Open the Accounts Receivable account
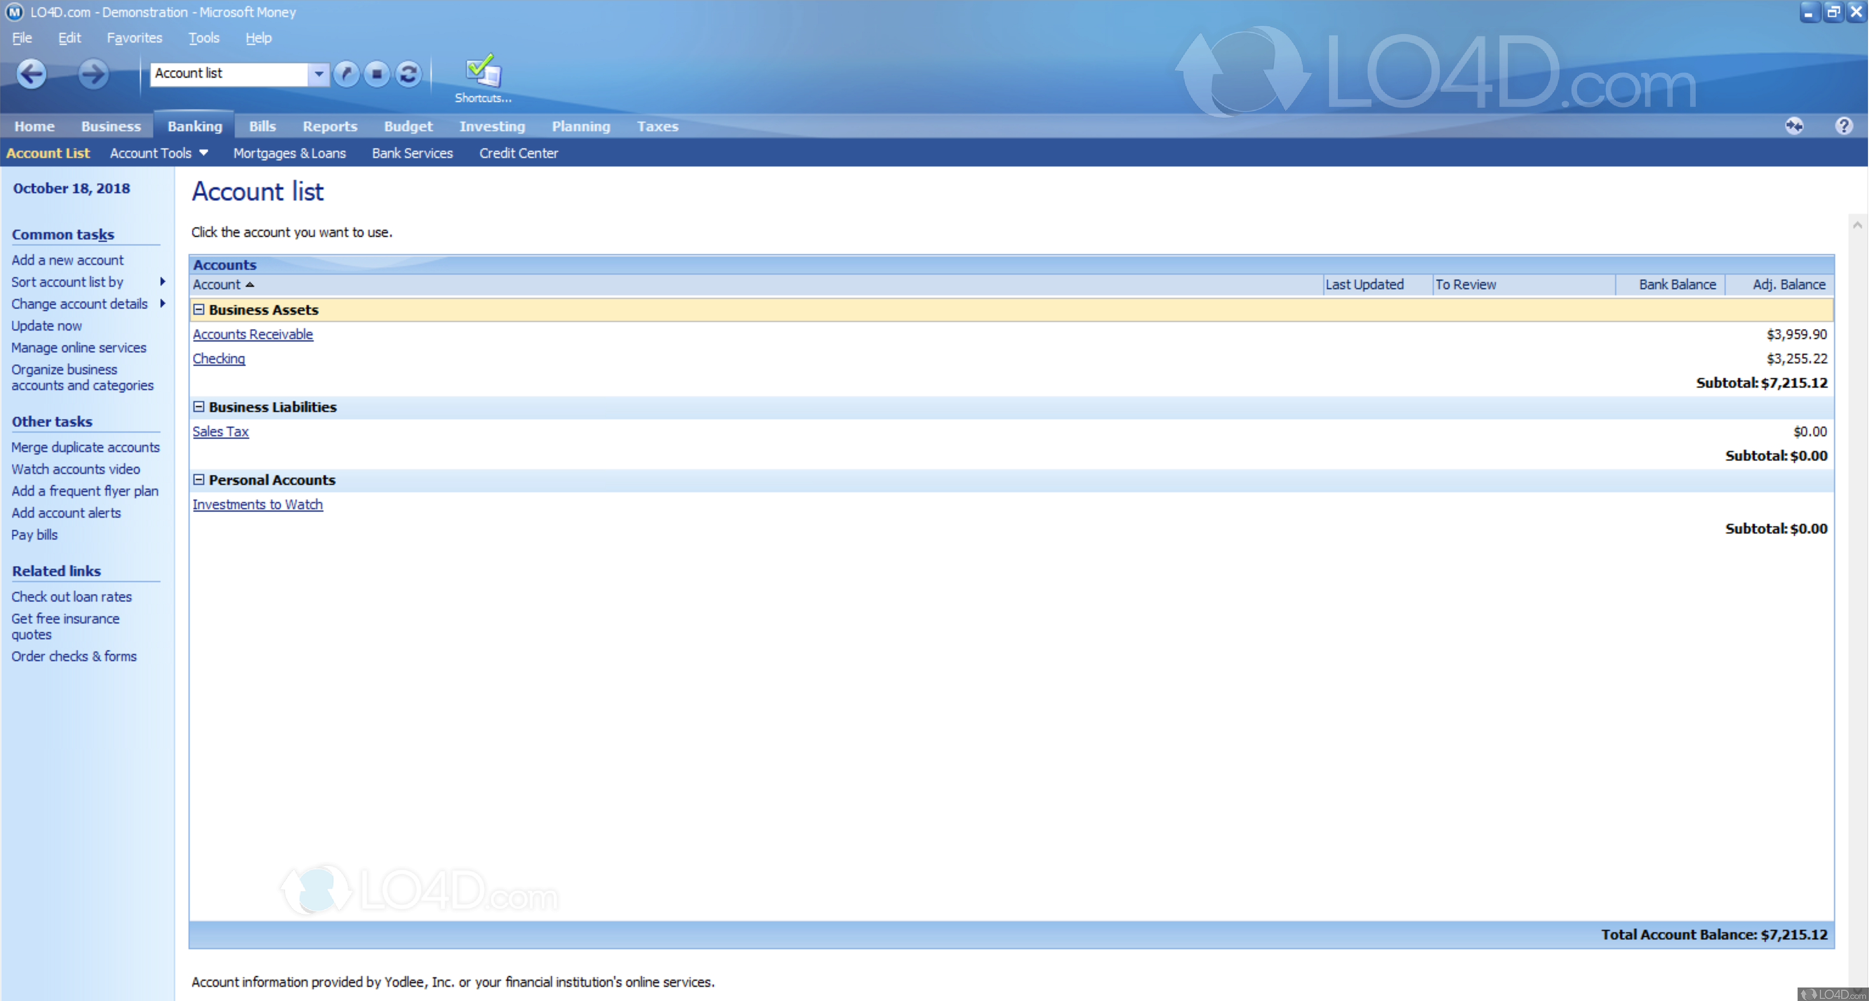 pos(252,334)
